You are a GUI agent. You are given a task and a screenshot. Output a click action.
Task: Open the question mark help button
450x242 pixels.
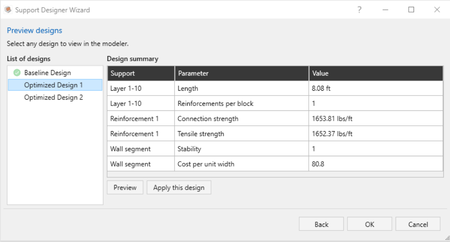pyautogui.click(x=359, y=10)
